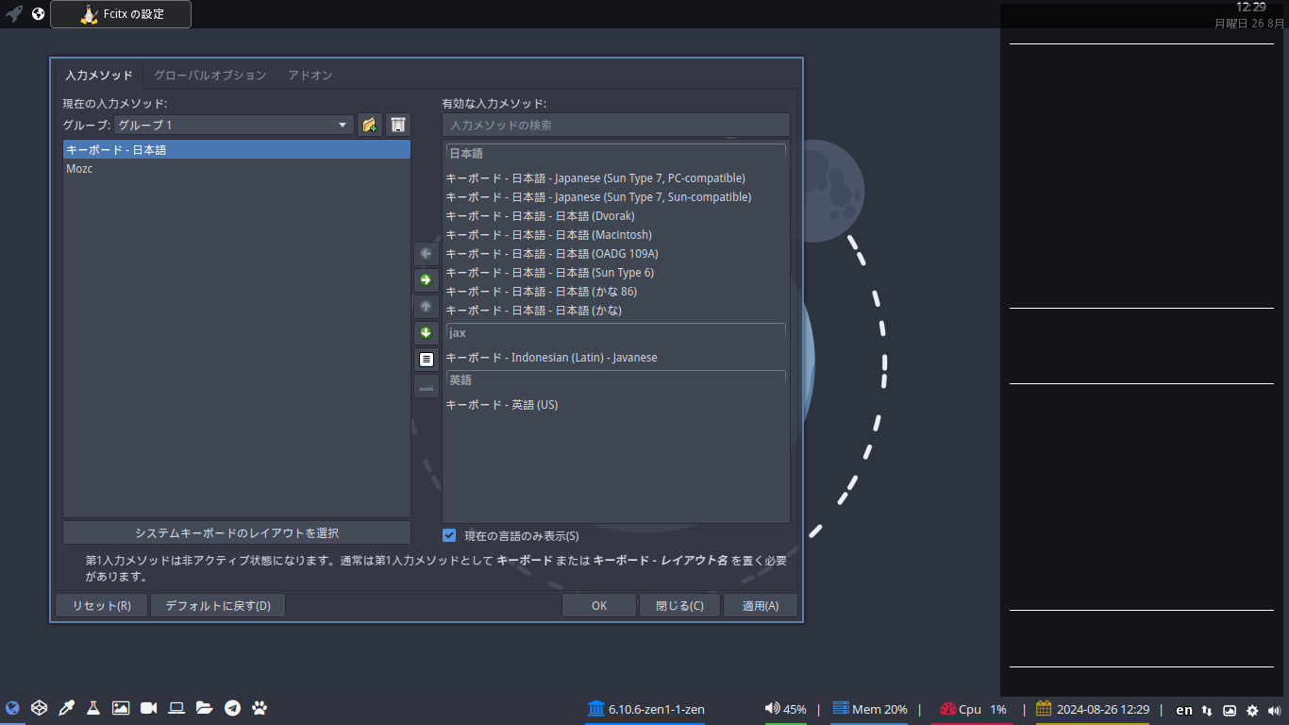Click the rocket launcher icon in top panel

[x=14, y=14]
